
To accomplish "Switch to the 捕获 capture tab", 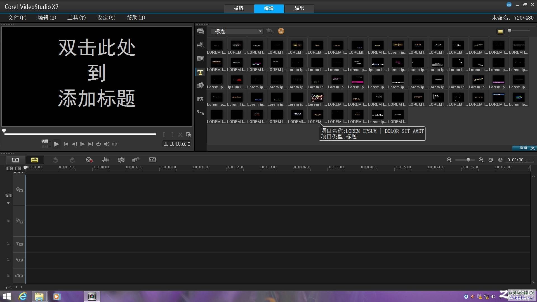I will [x=239, y=8].
